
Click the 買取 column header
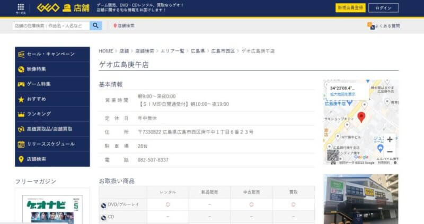294,192
